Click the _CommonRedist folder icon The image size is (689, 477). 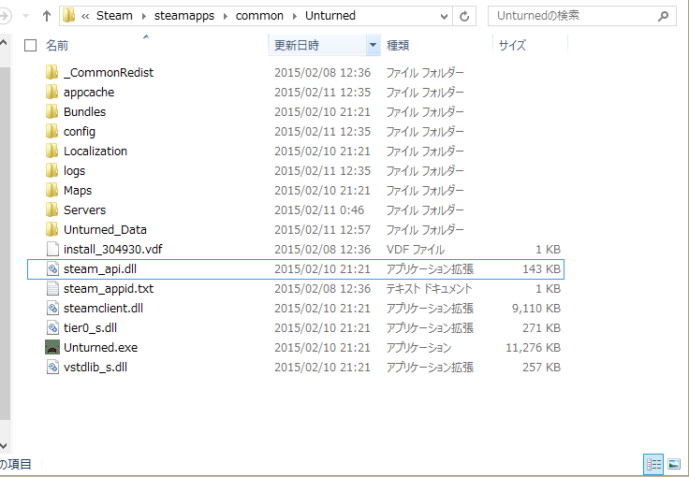[51, 72]
